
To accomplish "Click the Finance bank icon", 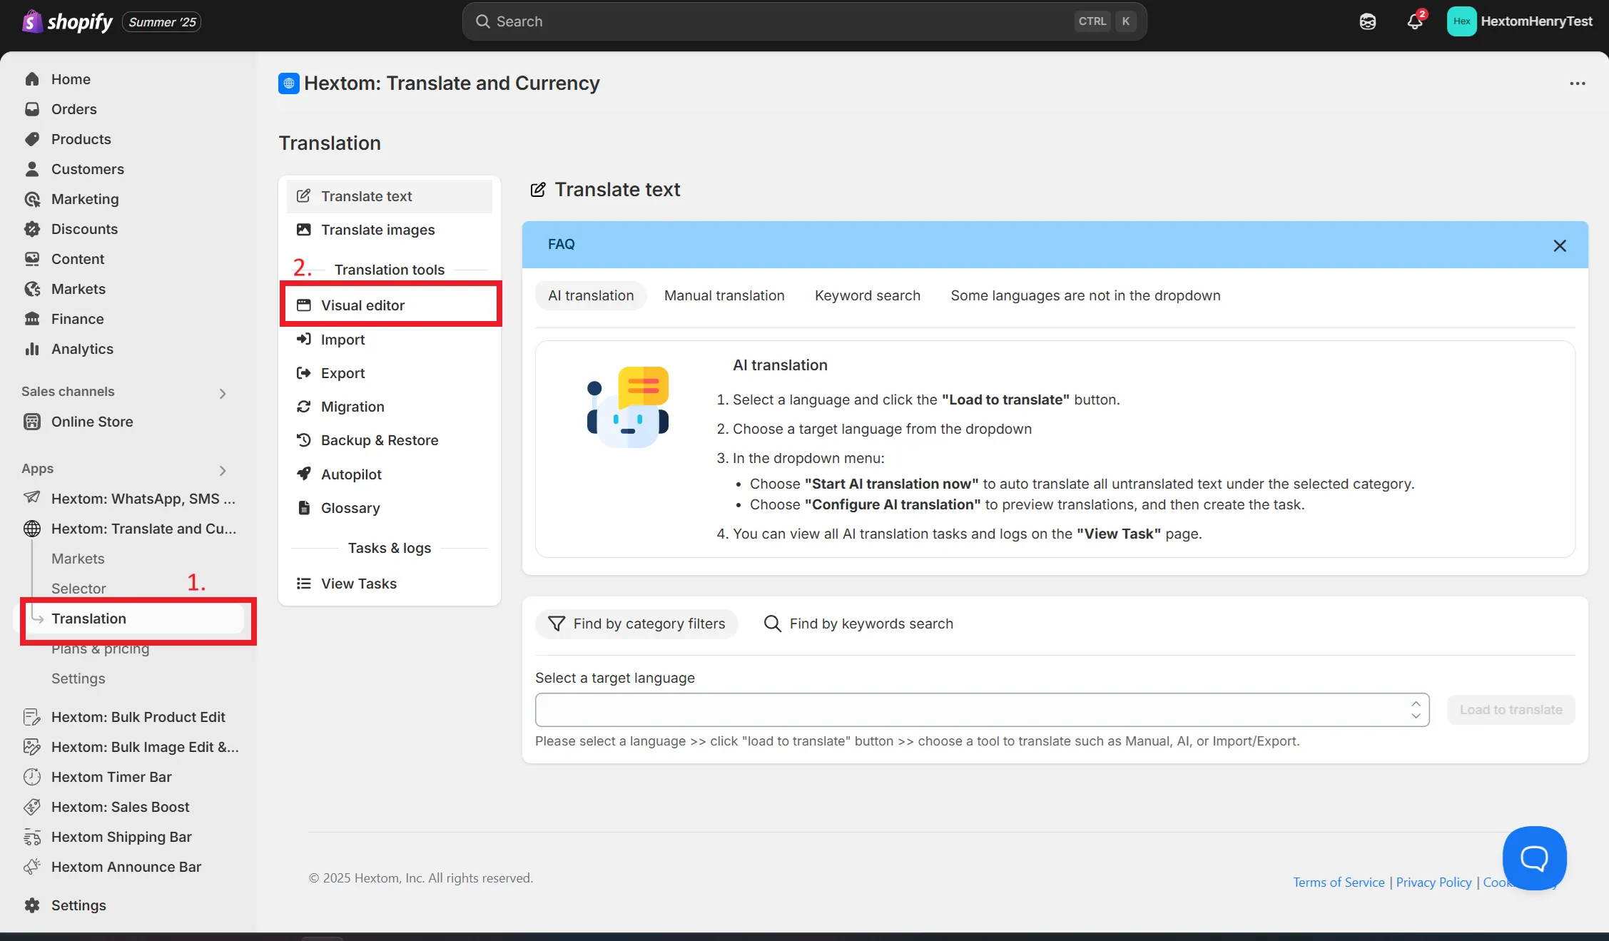I will point(32,319).
